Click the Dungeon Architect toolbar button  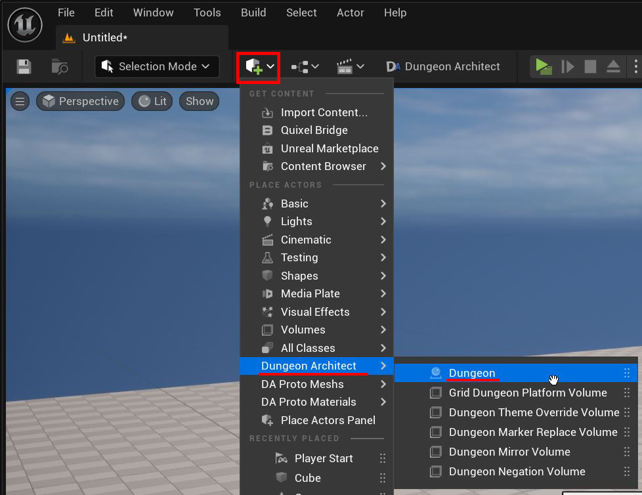[x=443, y=66]
